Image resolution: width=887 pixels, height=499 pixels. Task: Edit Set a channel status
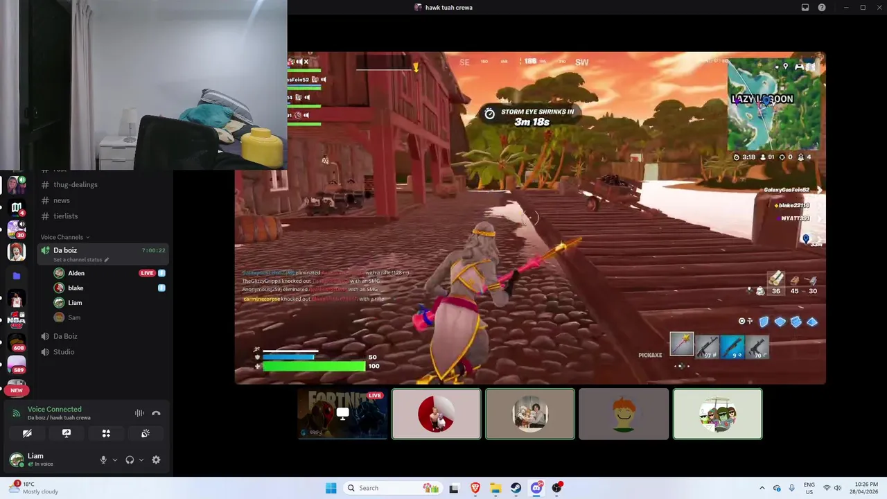80,260
